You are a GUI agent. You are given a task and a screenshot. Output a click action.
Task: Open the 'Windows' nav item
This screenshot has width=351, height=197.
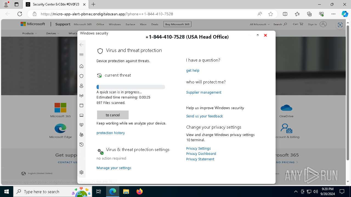click(115, 24)
